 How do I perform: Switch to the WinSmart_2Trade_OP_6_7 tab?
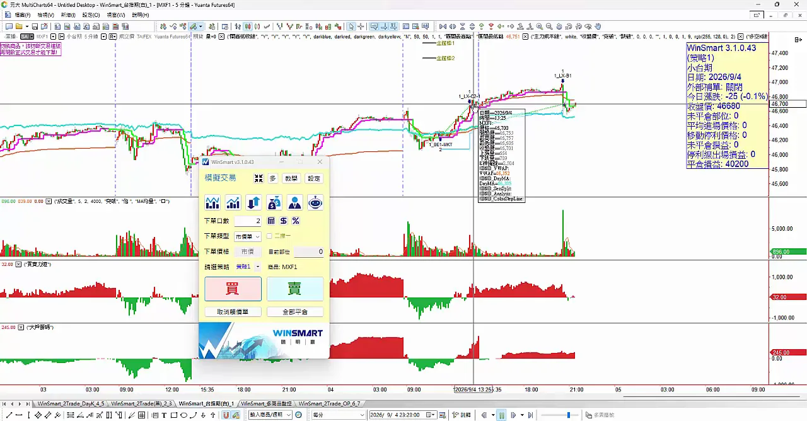point(330,403)
